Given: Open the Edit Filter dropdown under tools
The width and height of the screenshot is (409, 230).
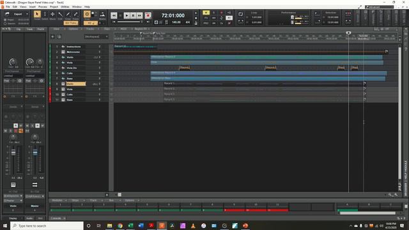Looking at the screenshot, I should click(x=71, y=23).
